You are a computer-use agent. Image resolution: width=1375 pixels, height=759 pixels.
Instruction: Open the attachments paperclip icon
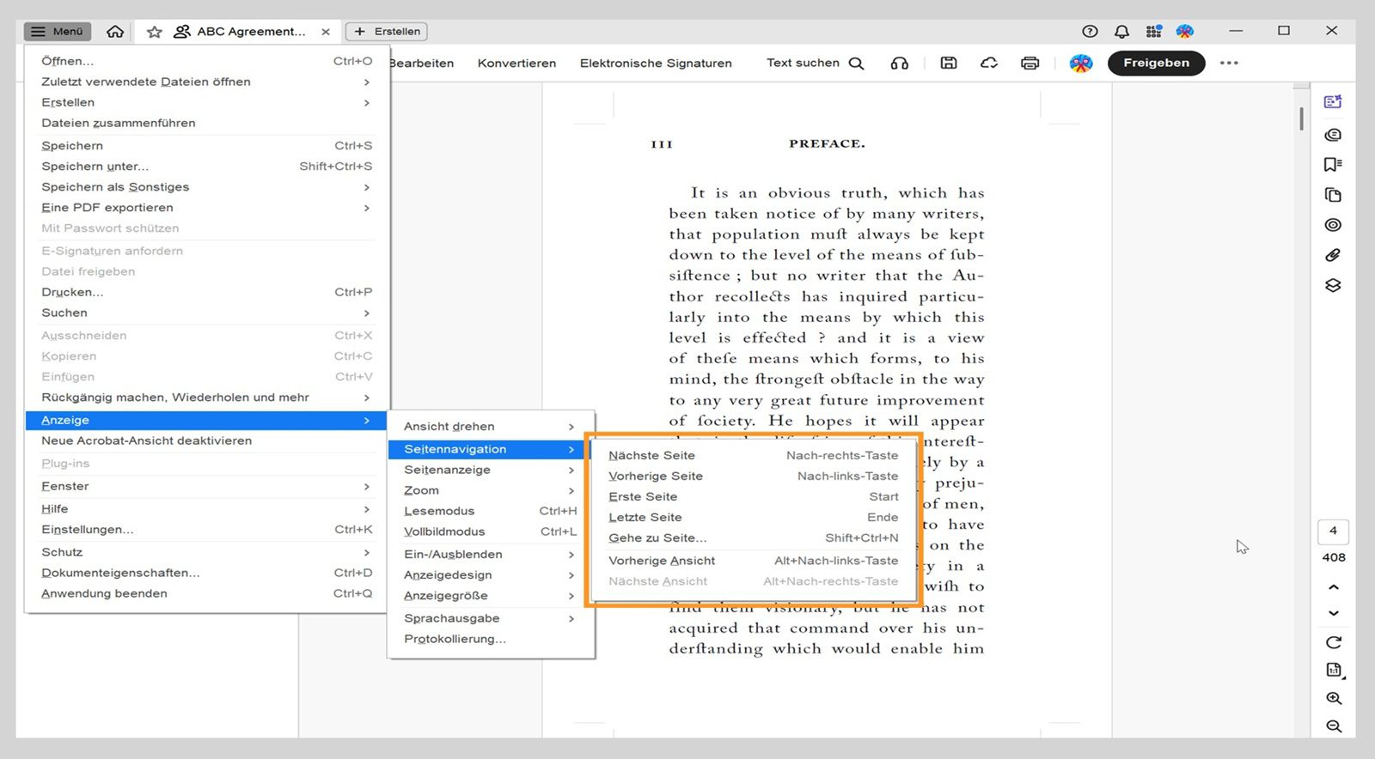(x=1333, y=255)
